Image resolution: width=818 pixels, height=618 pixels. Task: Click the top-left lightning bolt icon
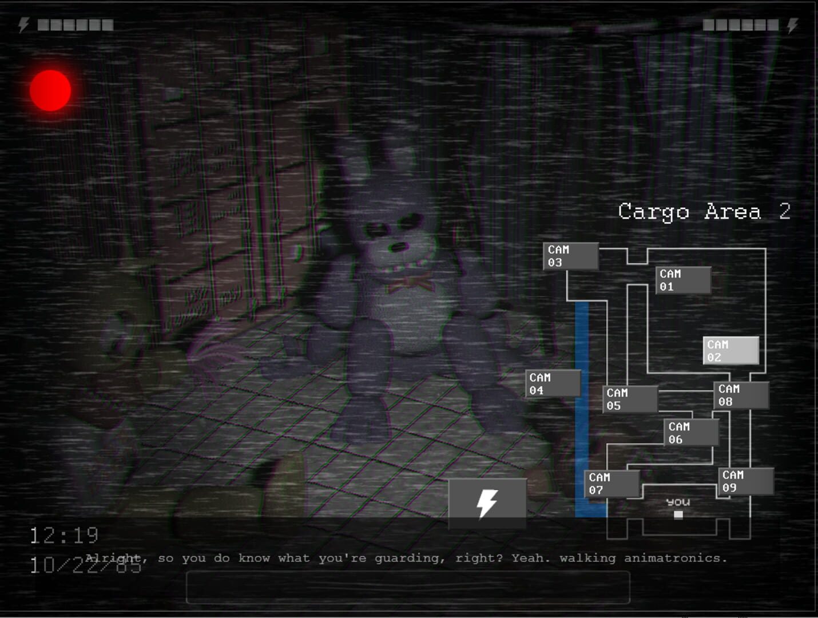23,24
